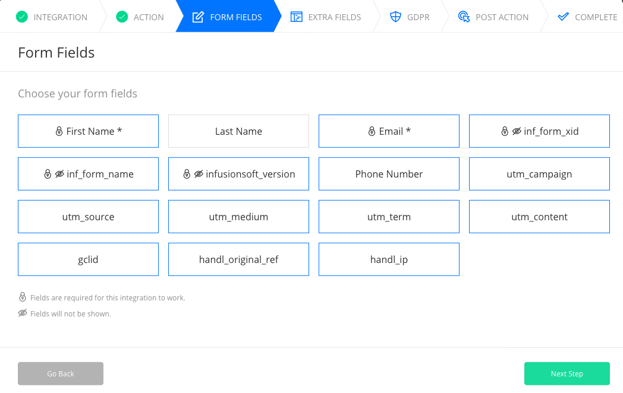
Task: Deselect the utm_campaign field tile
Action: click(539, 174)
